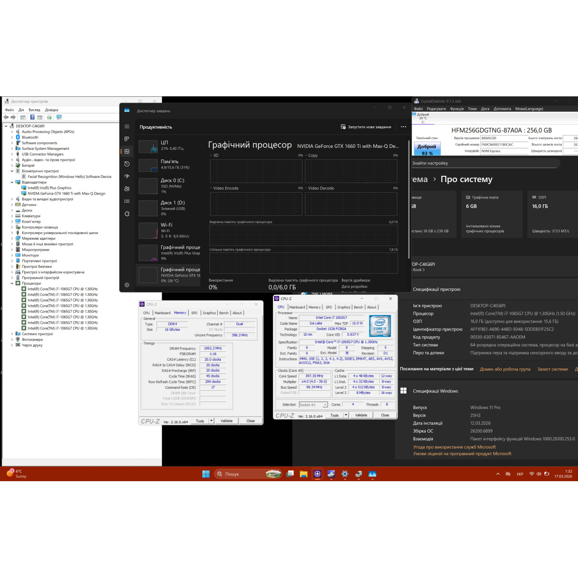The height and width of the screenshot is (578, 578).
Task: Open Угода про використання служб Microsoft link
Action: pyautogui.click(x=454, y=447)
